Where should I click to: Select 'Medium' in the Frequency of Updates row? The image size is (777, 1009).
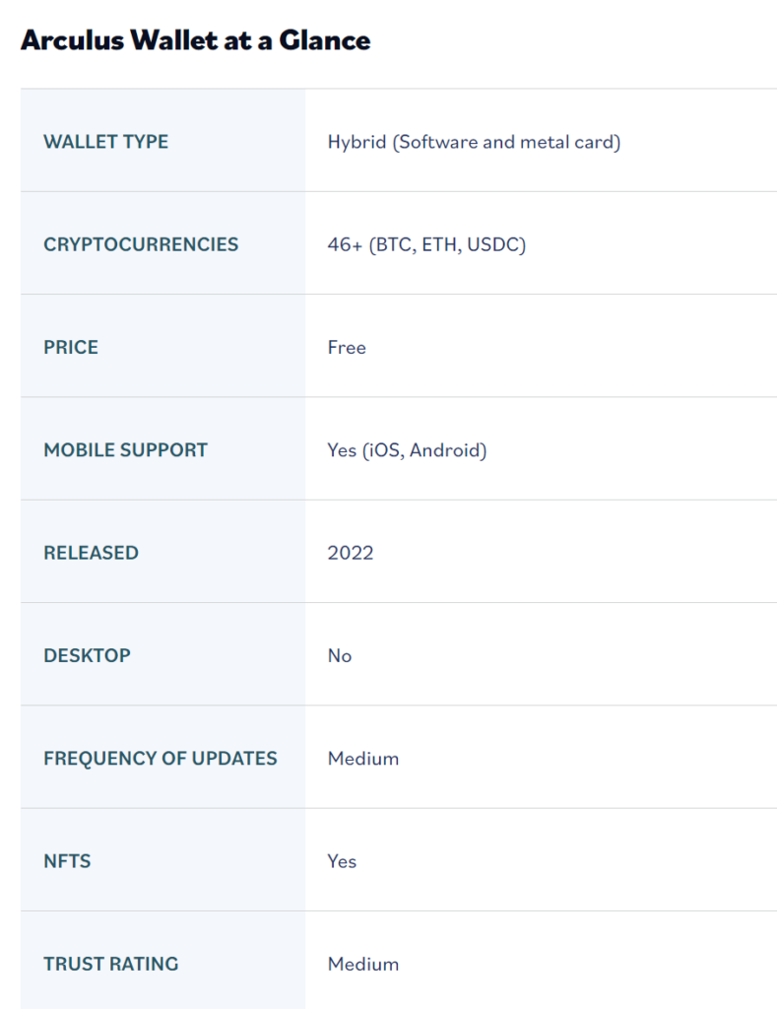(363, 759)
